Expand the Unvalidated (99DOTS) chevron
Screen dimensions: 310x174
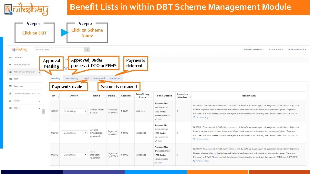pos(39,94)
